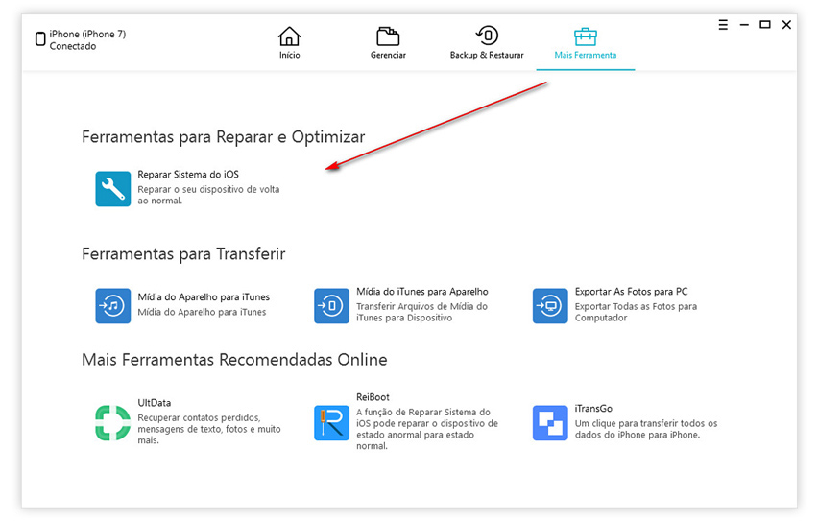Open the iTransGo tool title
The width and height of the screenshot is (818, 521).
pos(593,409)
